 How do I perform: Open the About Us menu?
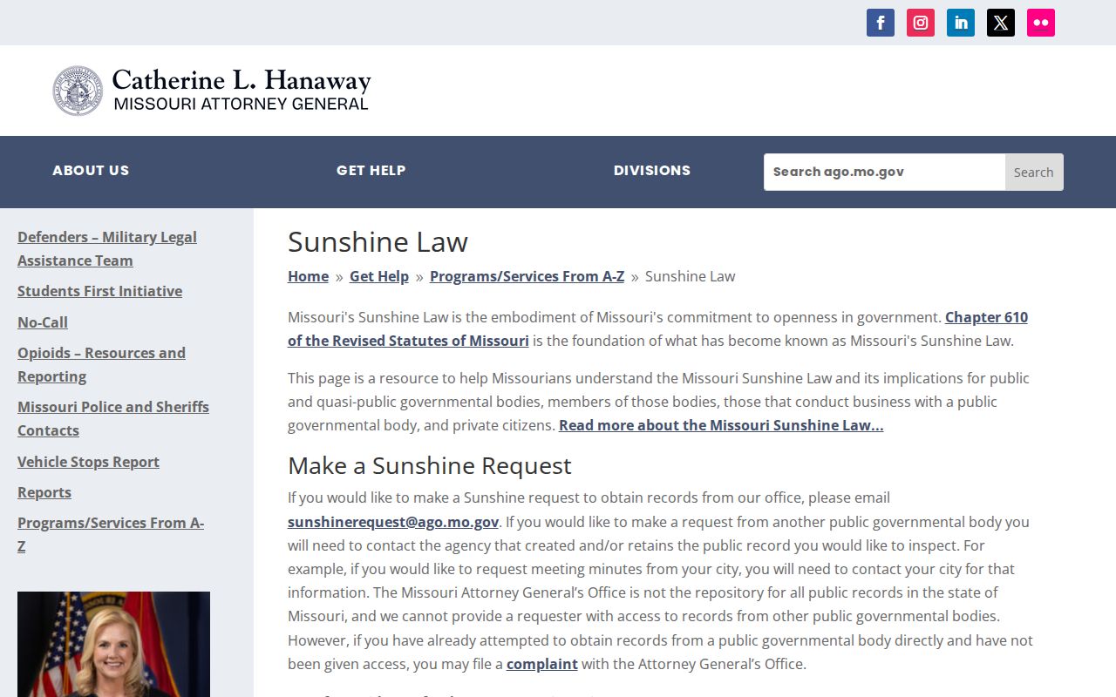tap(91, 171)
